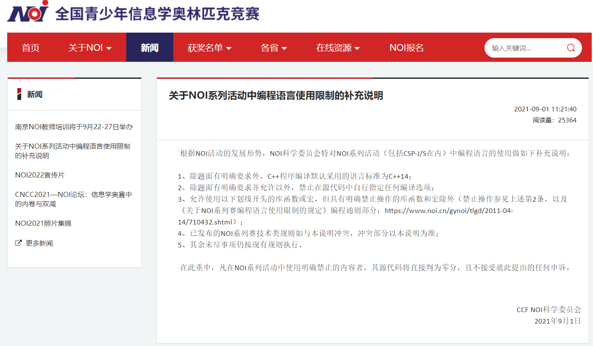The image size is (593, 346).
Task: Click the article title heading
Action: click(276, 95)
